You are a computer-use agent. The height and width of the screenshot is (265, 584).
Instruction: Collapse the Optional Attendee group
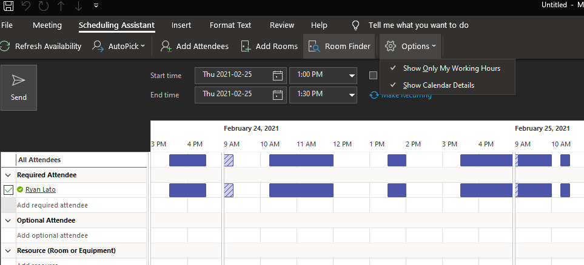(x=8, y=220)
